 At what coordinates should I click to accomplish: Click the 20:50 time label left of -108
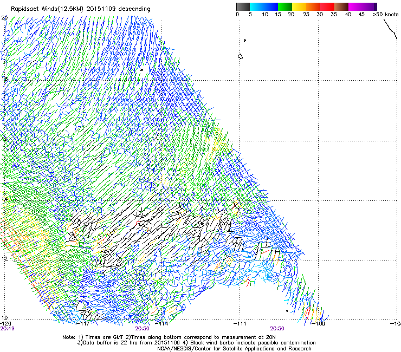(x=277, y=329)
